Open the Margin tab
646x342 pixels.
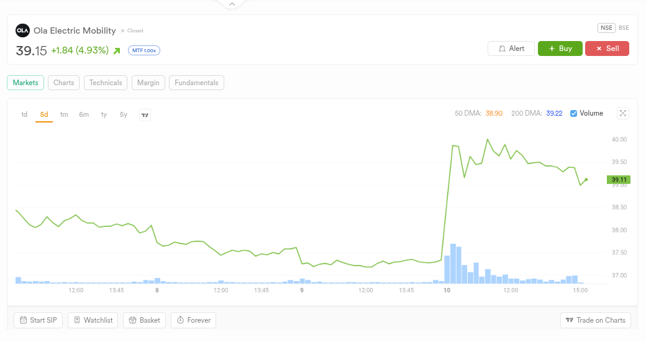click(x=148, y=83)
